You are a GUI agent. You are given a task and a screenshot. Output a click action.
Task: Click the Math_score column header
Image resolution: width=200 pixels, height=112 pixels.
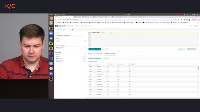pyautogui.click(x=110, y=64)
